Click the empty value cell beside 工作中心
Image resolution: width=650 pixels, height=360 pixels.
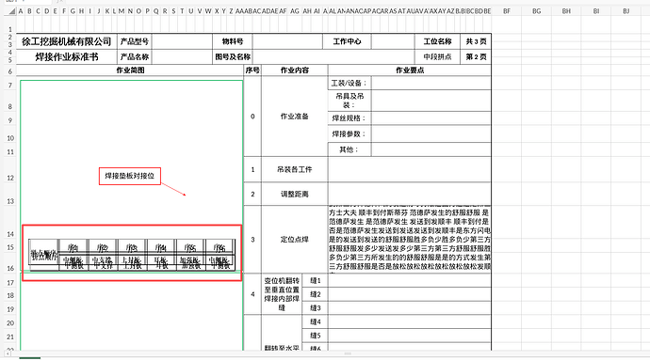pos(393,41)
